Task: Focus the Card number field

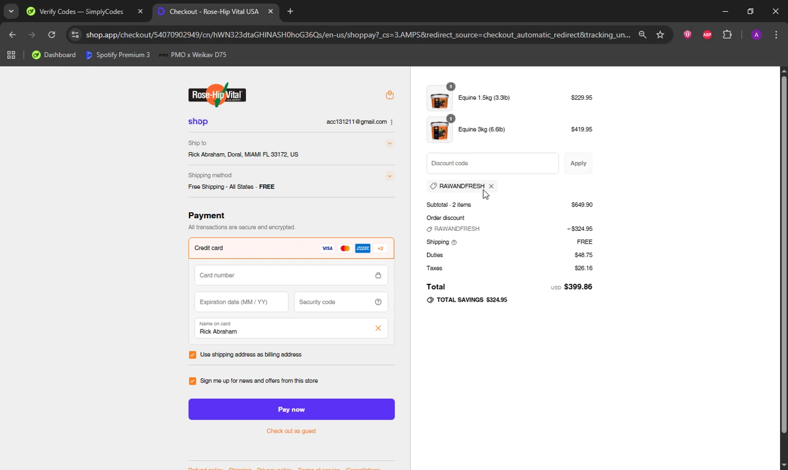Action: point(291,275)
